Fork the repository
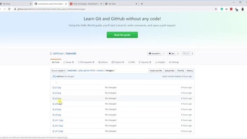247x139 pixels. point(186,54)
